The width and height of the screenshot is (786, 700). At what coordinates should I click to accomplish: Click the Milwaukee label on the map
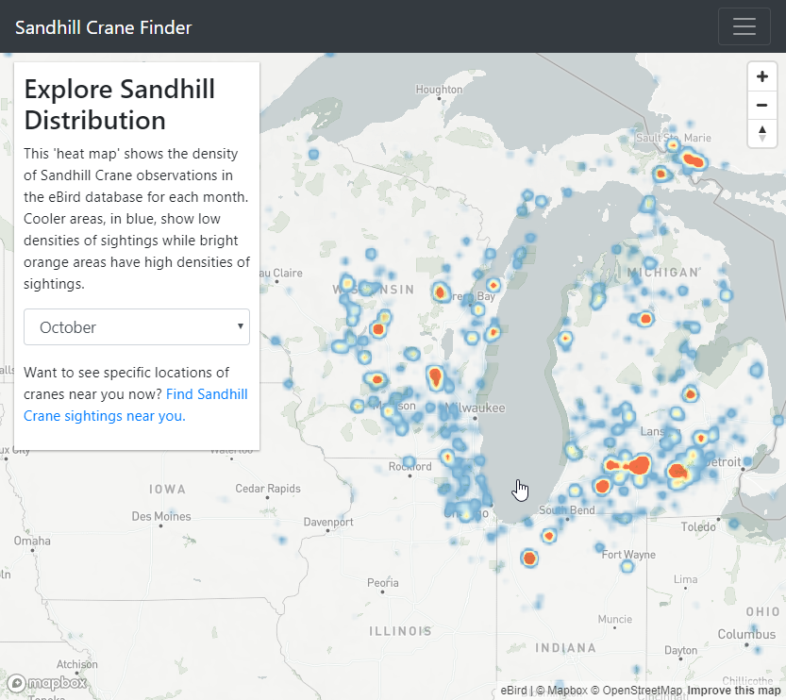tap(477, 408)
